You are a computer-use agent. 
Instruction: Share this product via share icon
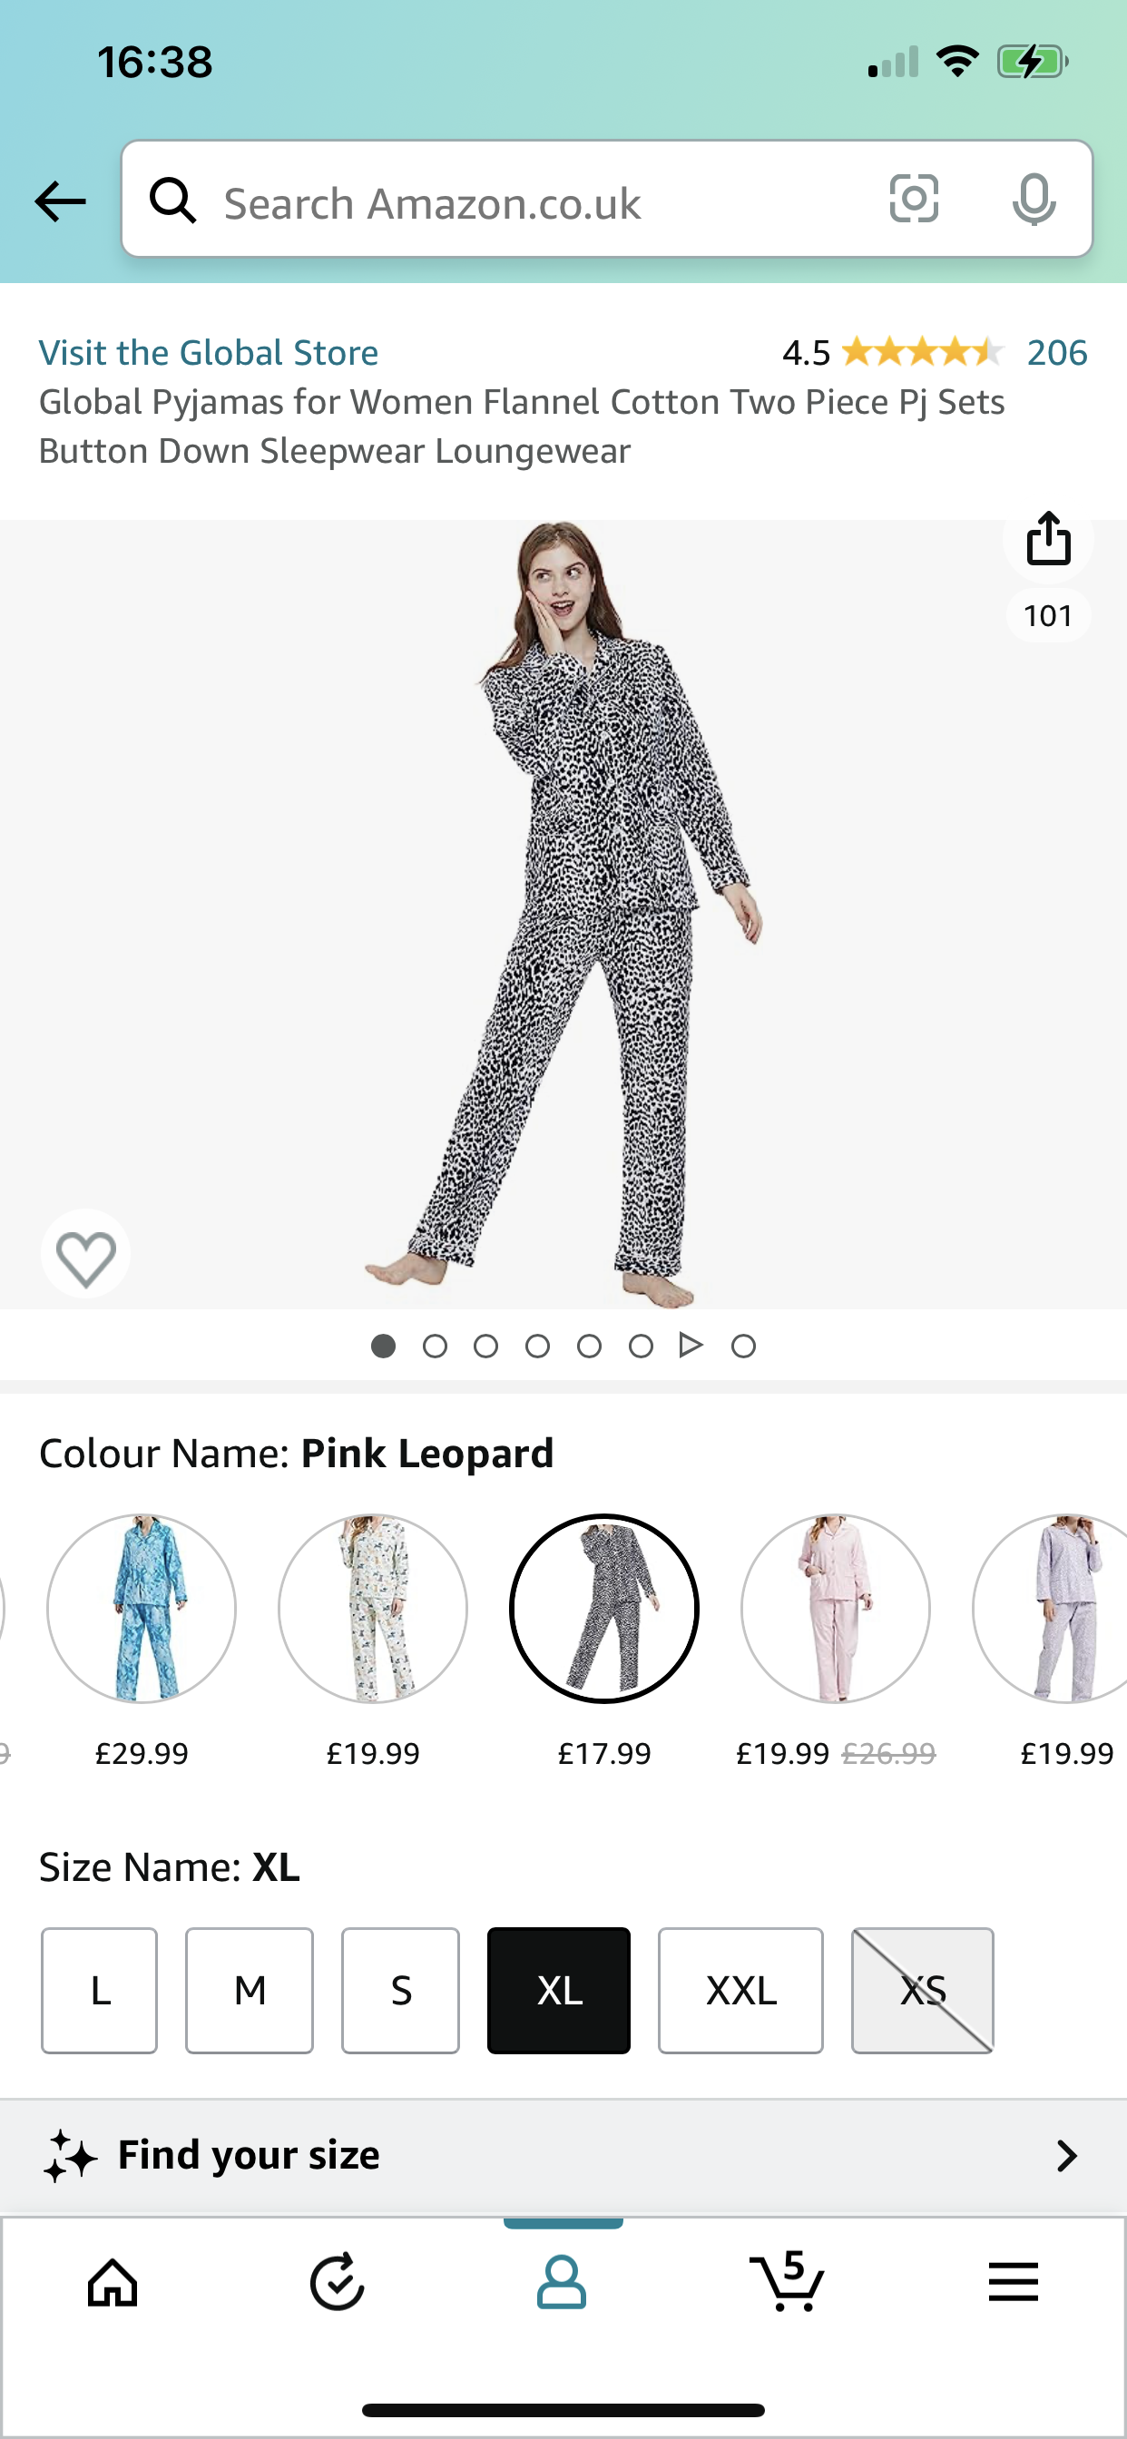coord(1048,539)
